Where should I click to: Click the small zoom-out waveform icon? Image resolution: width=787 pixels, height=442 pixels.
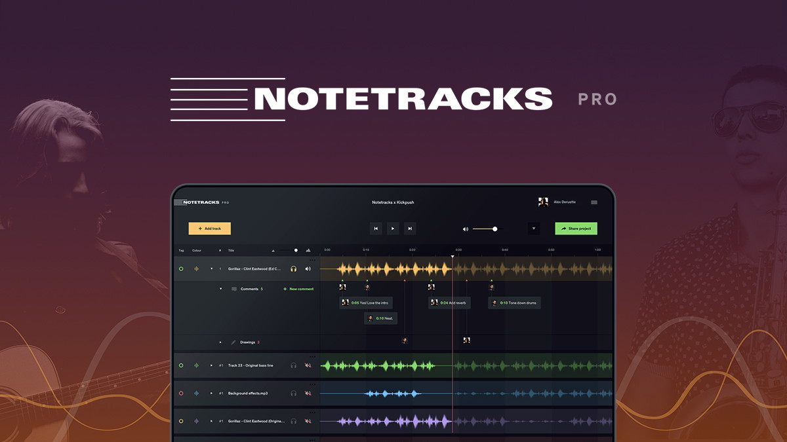point(274,250)
